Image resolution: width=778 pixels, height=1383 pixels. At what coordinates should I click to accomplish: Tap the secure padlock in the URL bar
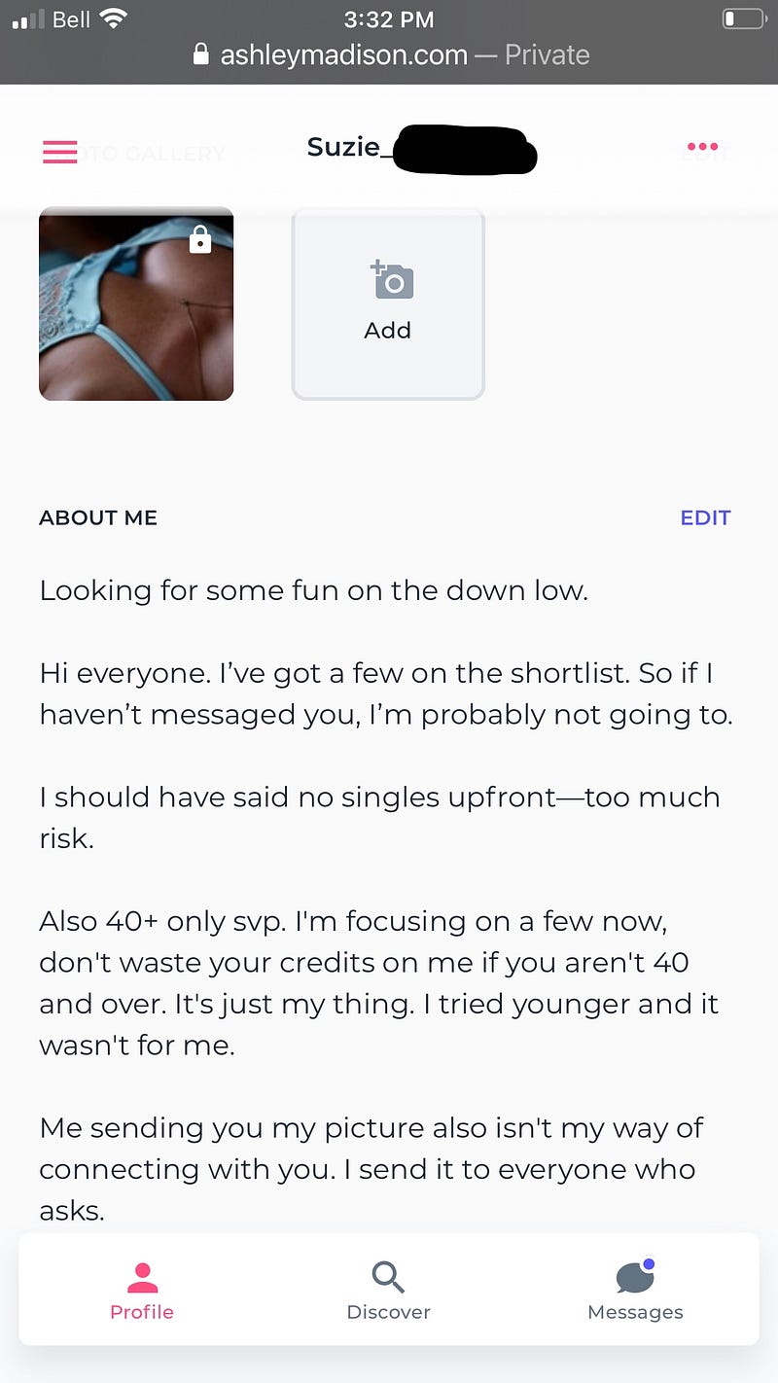tap(201, 54)
